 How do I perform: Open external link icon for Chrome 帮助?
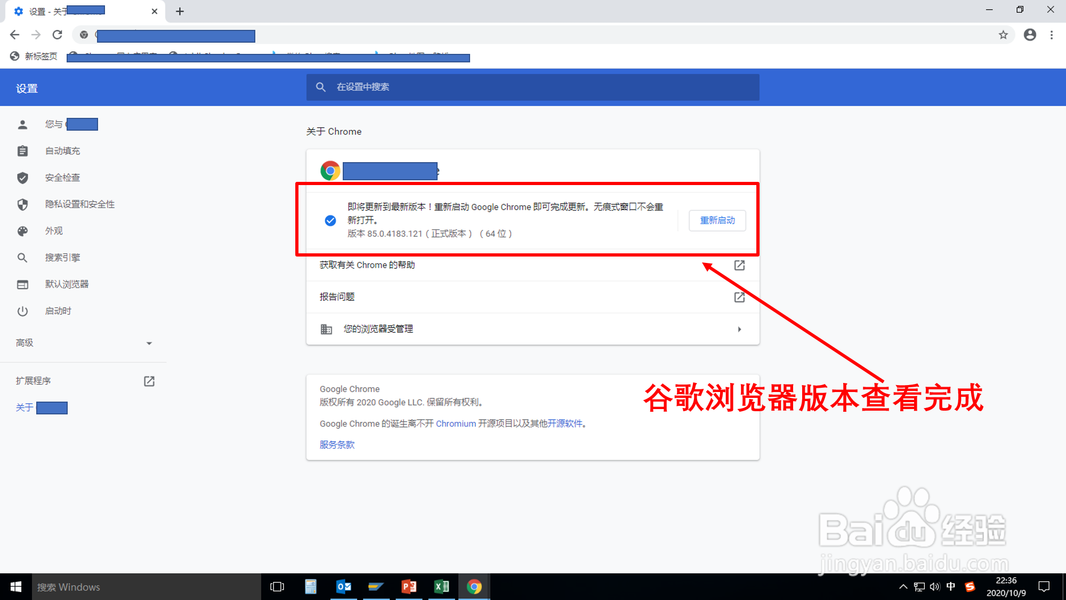click(739, 265)
